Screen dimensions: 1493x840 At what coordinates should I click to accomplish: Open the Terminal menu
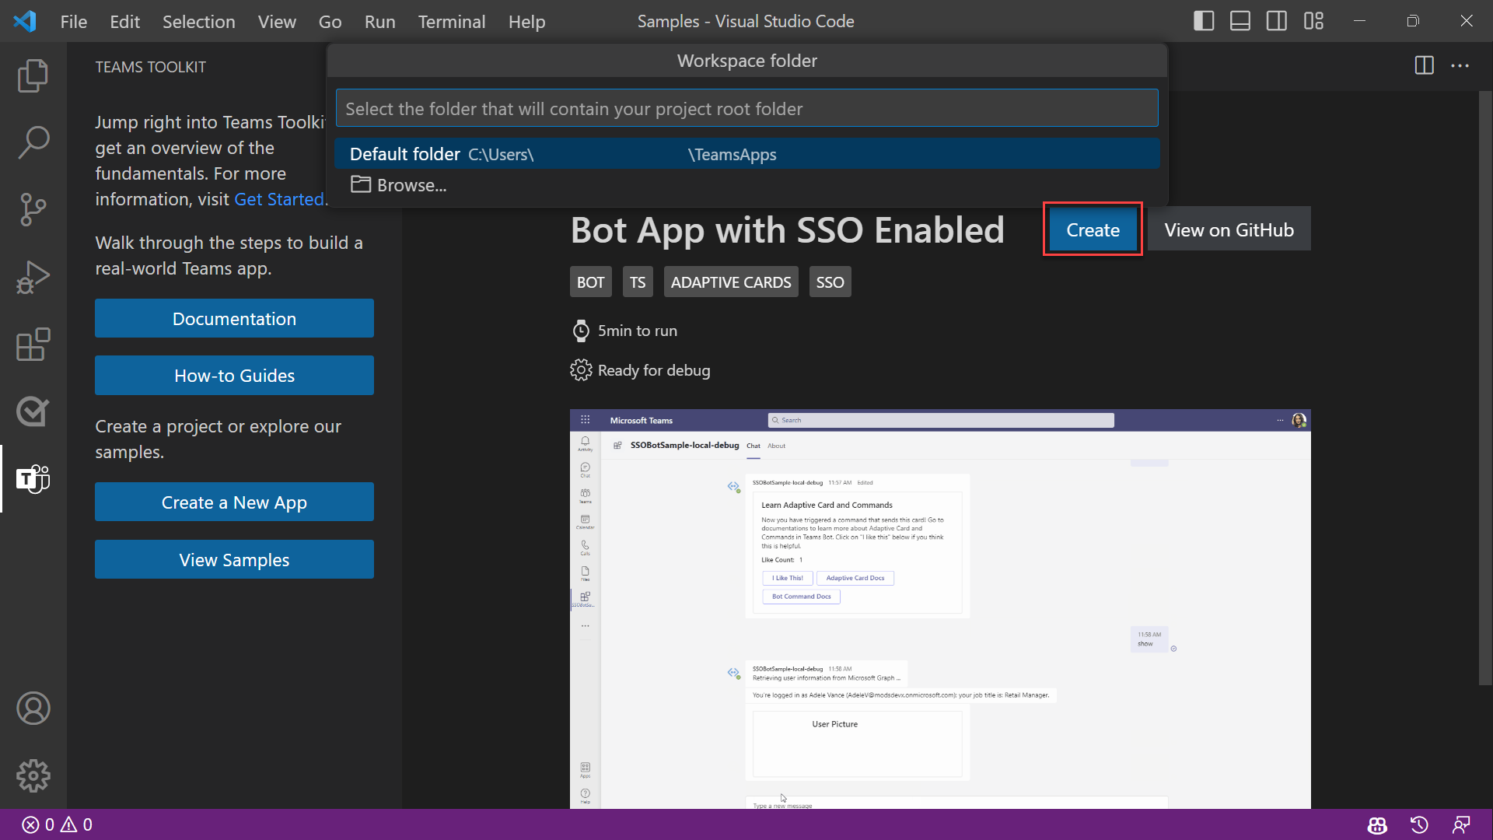pos(451,22)
